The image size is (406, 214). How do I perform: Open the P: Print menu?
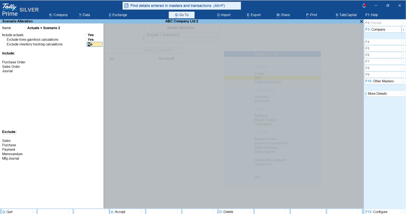coord(312,15)
